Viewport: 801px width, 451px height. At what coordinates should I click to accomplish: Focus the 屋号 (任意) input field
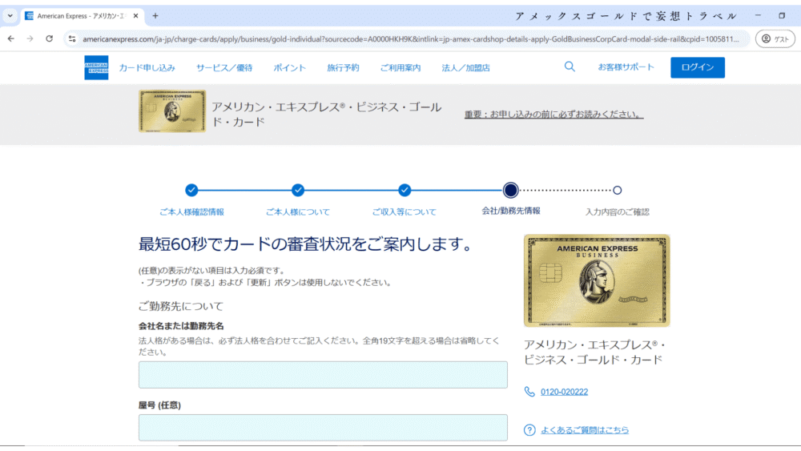click(x=323, y=428)
